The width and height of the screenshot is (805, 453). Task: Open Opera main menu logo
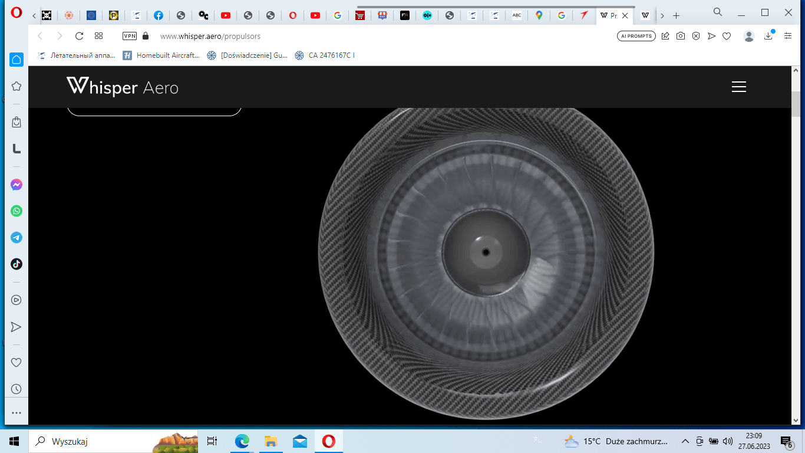pos(17,12)
